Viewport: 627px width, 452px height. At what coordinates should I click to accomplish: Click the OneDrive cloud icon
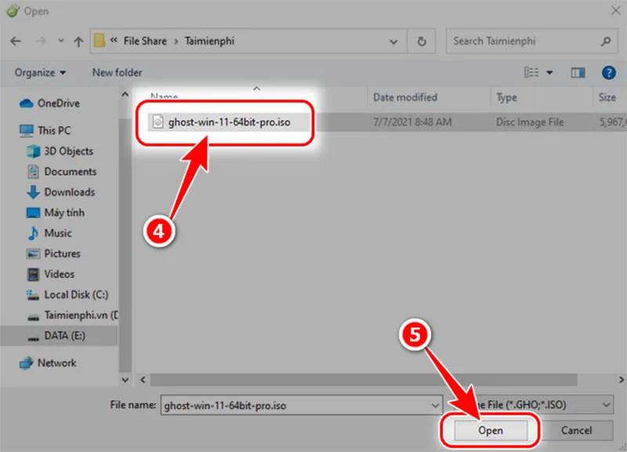pyautogui.click(x=27, y=103)
